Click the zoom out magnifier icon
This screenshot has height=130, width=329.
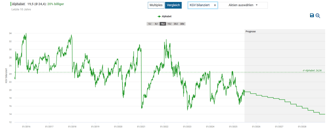318,15
